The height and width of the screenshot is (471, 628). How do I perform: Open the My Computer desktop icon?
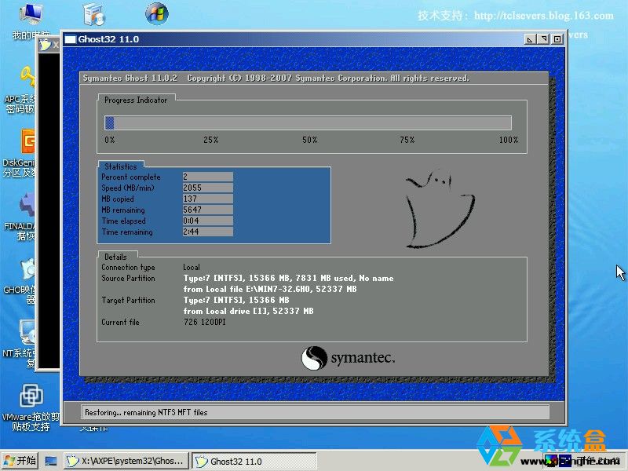click(30, 16)
